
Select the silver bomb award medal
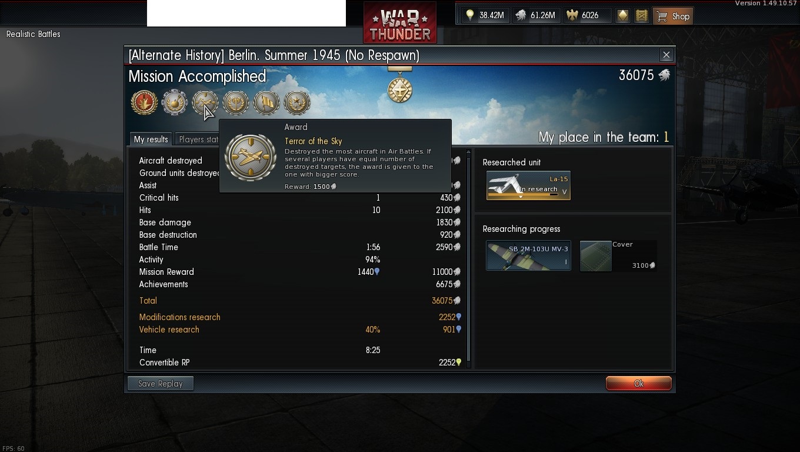(x=175, y=102)
